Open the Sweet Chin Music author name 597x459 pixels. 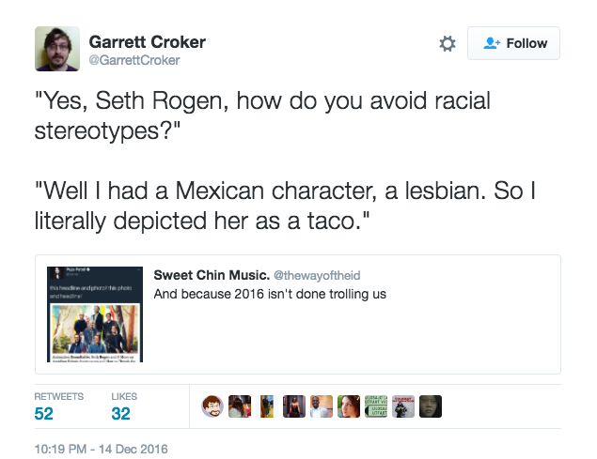coord(212,275)
